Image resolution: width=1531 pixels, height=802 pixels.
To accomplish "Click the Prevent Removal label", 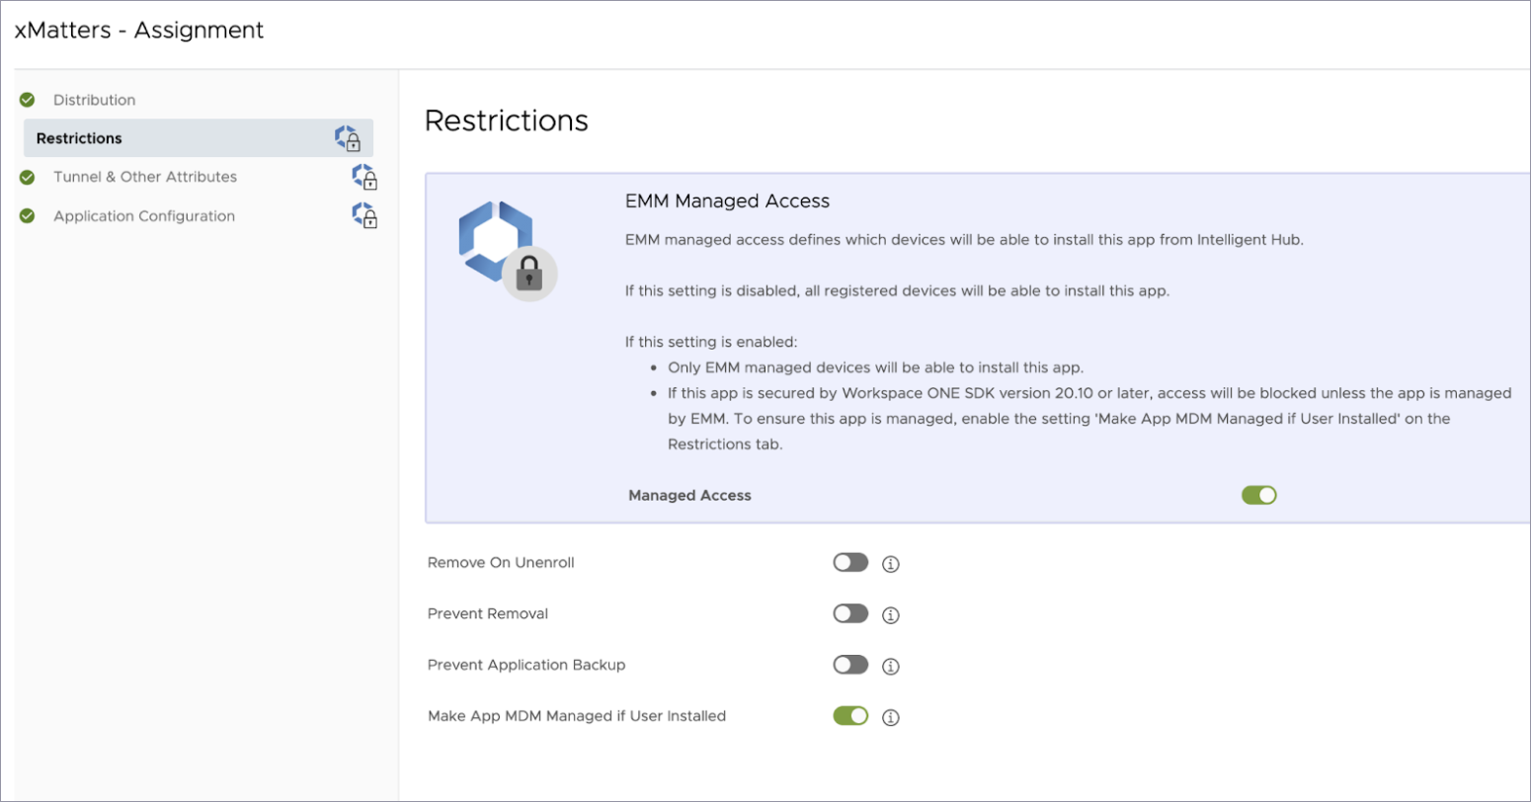I will pyautogui.click(x=488, y=613).
